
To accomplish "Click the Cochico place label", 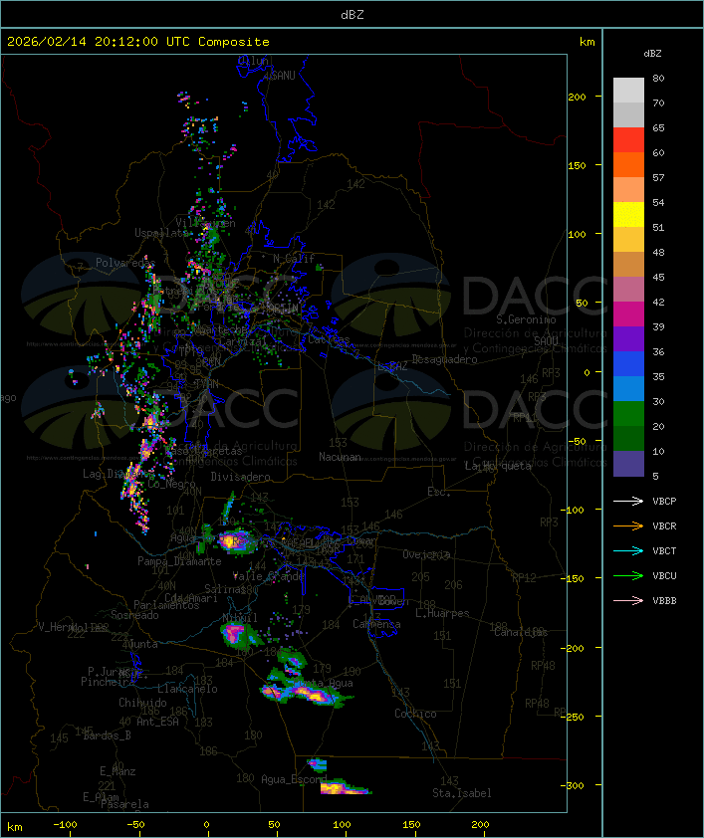I will [x=415, y=714].
